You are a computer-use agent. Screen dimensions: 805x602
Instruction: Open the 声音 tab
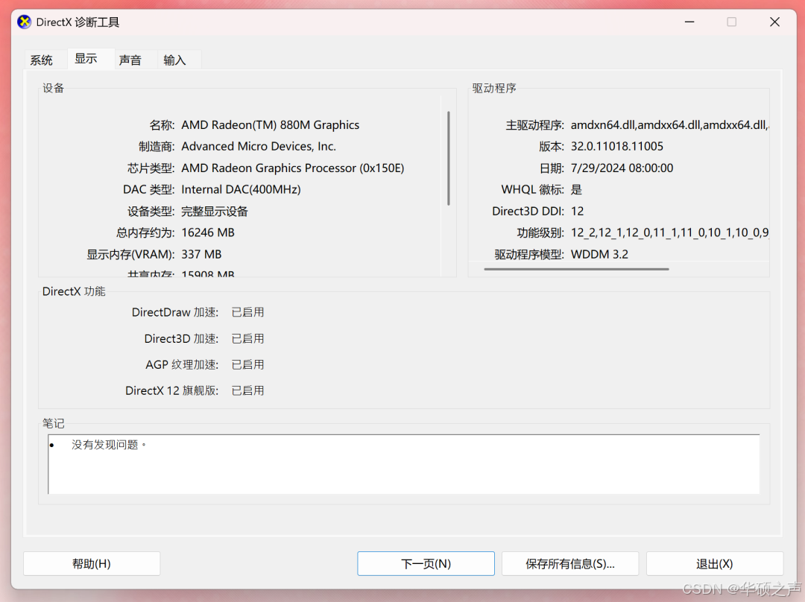pos(130,60)
